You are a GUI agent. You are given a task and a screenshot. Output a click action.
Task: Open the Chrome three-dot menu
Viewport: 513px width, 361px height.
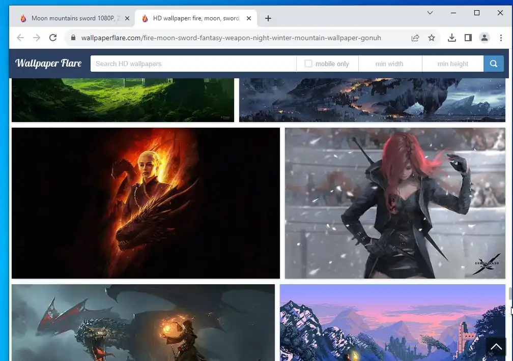coord(501,38)
